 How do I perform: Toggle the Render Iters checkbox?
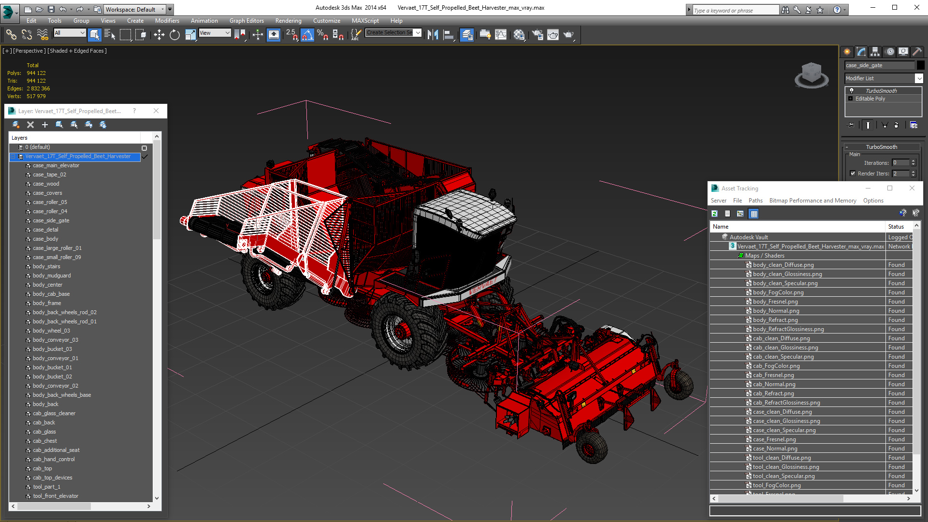coord(853,174)
